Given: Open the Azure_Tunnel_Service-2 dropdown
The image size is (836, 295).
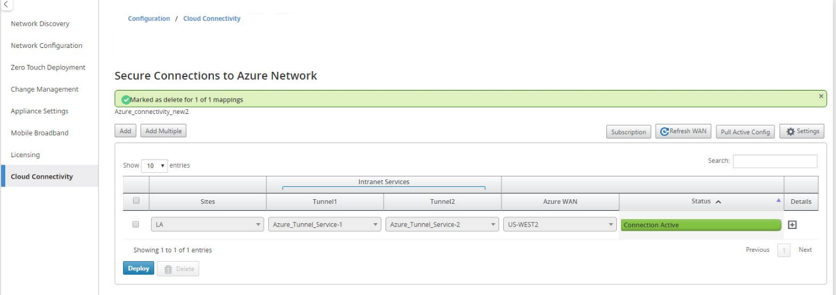Looking at the screenshot, I should (x=442, y=224).
